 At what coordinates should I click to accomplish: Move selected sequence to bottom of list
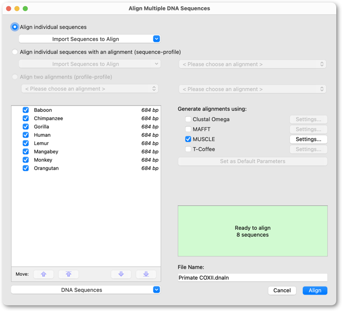click(146, 274)
